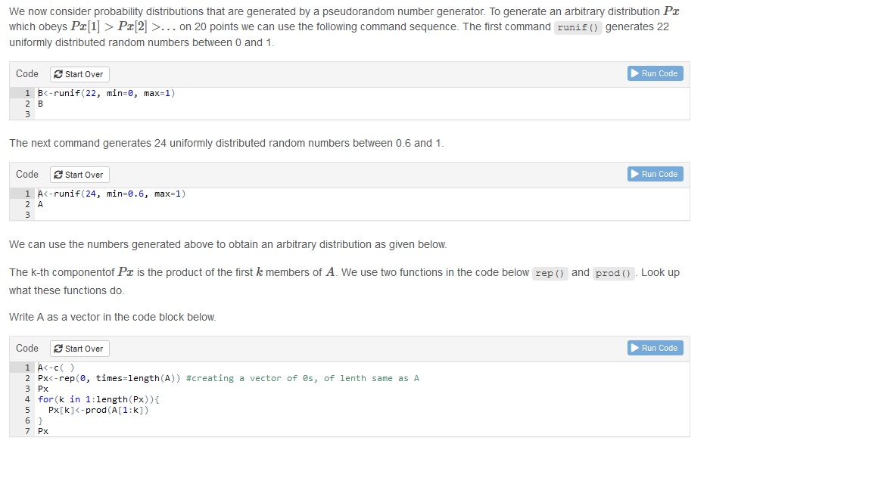Viewport: 872px width, 490px height.
Task: Select the Code tab of the second widget
Action: pyautogui.click(x=26, y=174)
